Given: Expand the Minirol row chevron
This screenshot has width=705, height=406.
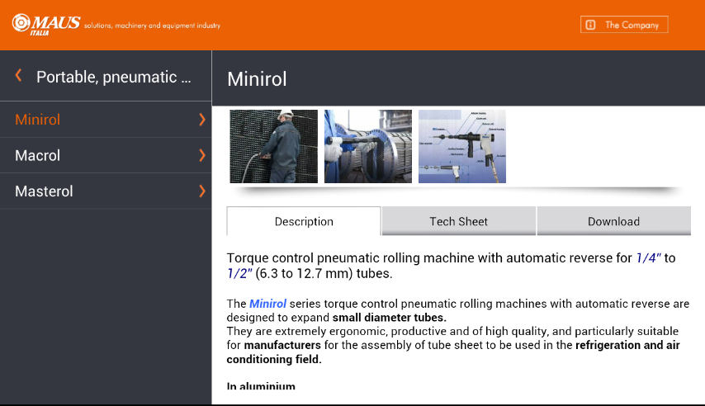Looking at the screenshot, I should (x=202, y=120).
